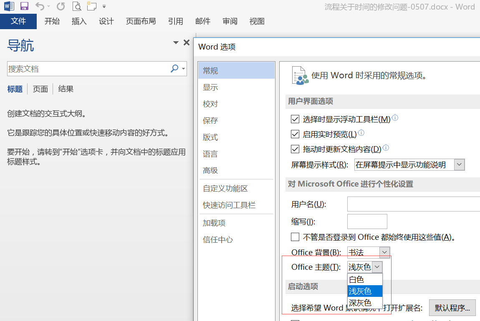Image resolution: width=480 pixels, height=321 pixels.
Task: Click the redo/repeat icon
Action: pos(61,6)
